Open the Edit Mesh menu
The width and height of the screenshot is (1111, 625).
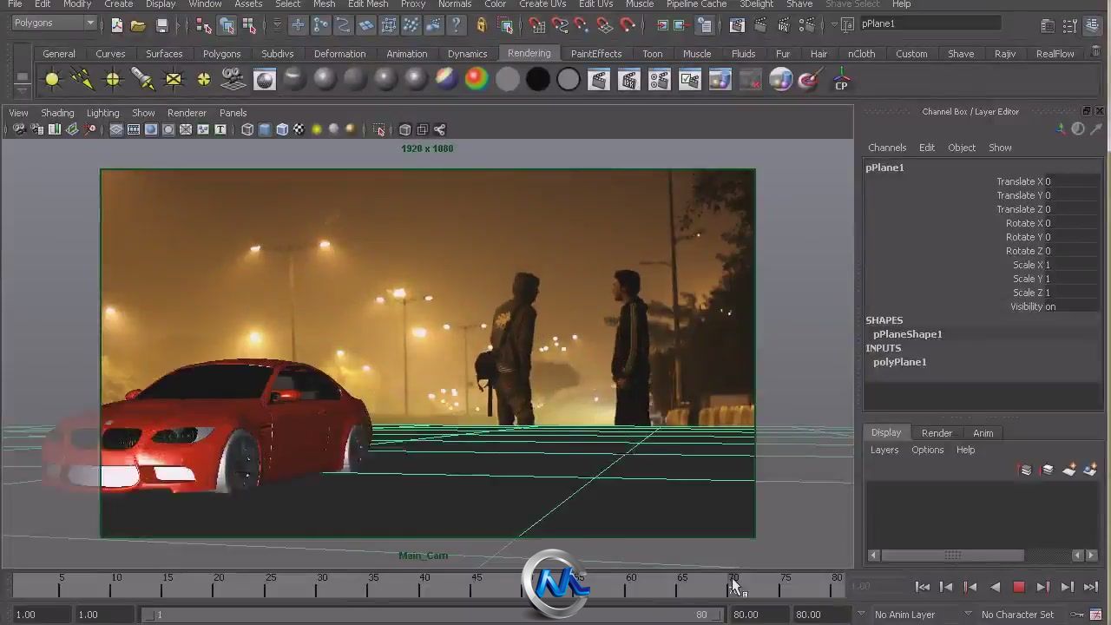[368, 4]
